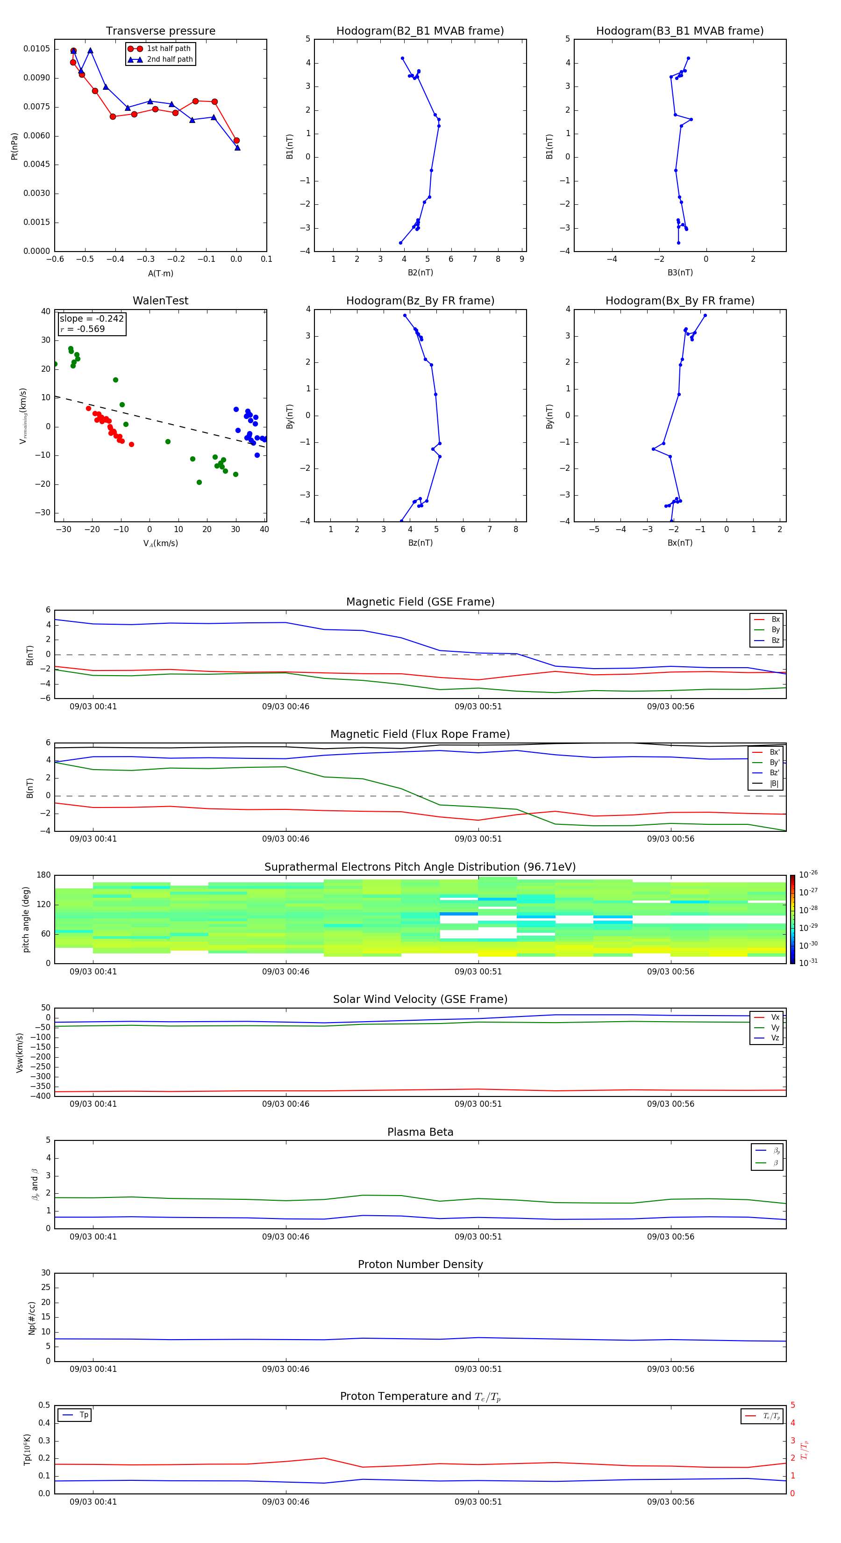Viewport: 841px width, 1543px height.
Task: Click "09/03 00:51" tick under Plasma Beta plot
Action: (x=478, y=1236)
